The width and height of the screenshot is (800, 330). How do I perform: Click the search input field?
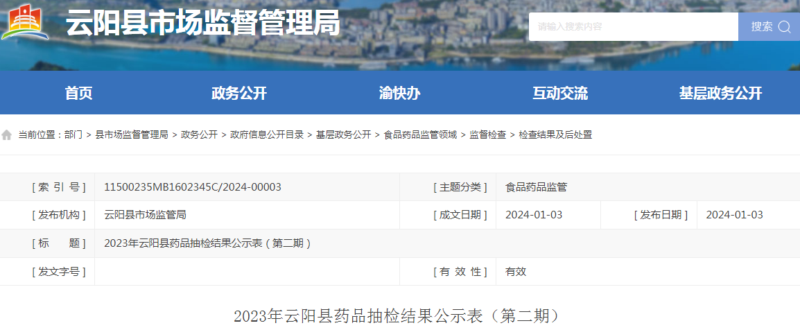pyautogui.click(x=633, y=27)
